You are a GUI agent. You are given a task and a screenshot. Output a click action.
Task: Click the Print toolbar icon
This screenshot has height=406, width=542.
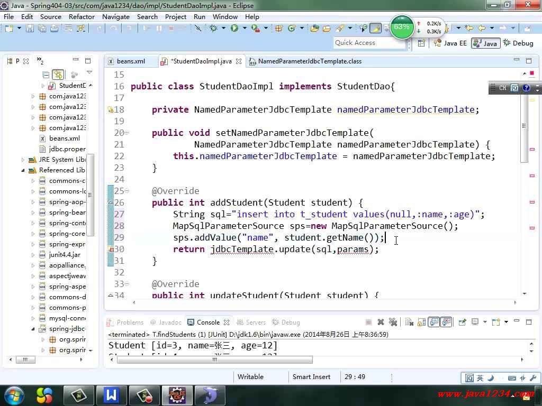[55, 29]
